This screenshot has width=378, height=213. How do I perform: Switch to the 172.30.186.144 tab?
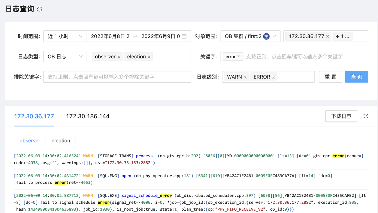click(87, 116)
